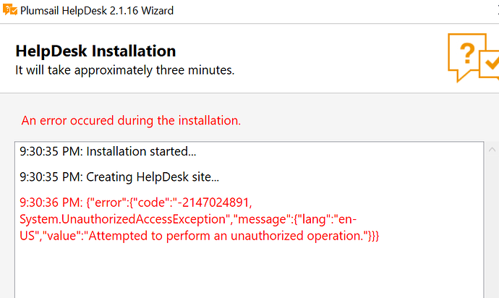Click the Plumsail HelpDesk title bar icon
This screenshot has width=499, height=298.
(x=10, y=10)
